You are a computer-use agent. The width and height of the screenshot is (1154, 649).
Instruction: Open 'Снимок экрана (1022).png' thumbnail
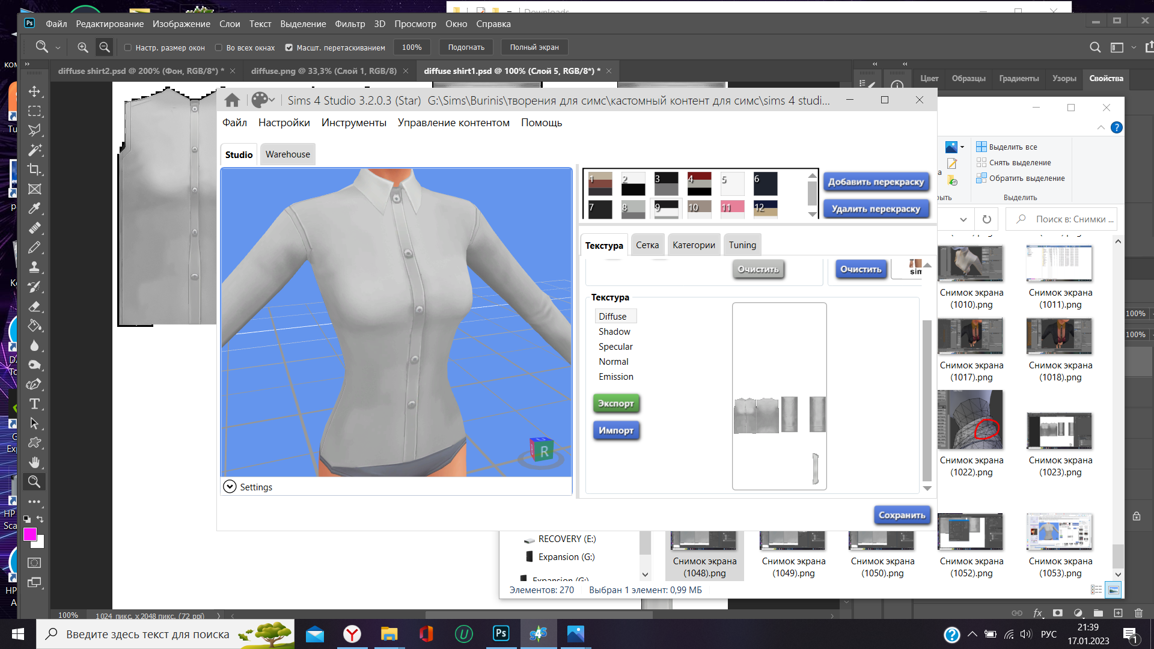click(x=971, y=420)
